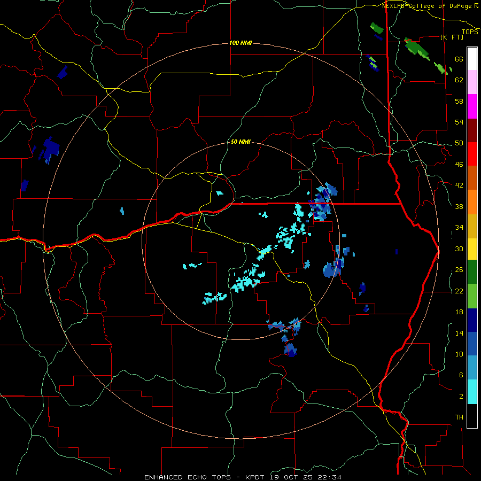Click the "22" legend value
Viewport: 481px width, 481px height.
(x=459, y=291)
